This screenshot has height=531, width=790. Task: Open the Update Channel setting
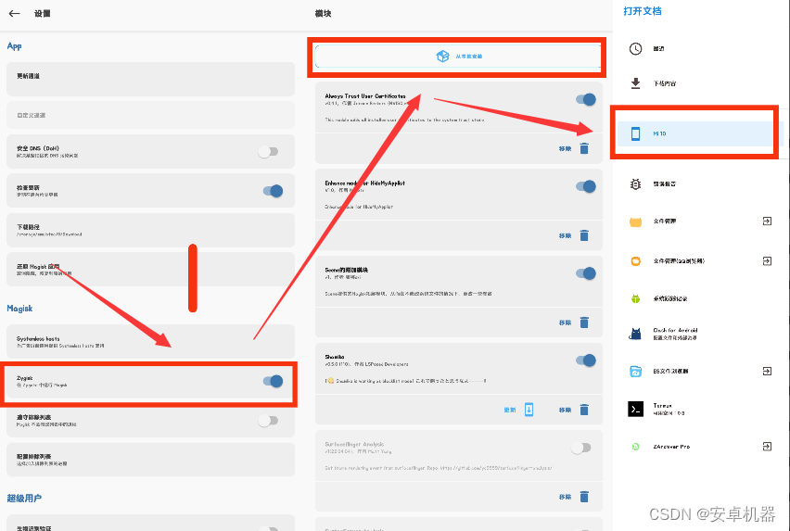pyautogui.click(x=150, y=79)
